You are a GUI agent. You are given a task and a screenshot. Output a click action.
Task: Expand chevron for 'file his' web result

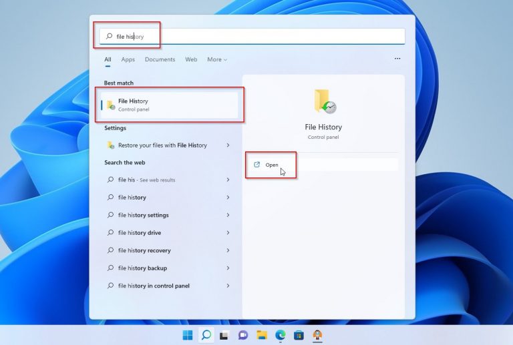pyautogui.click(x=228, y=180)
